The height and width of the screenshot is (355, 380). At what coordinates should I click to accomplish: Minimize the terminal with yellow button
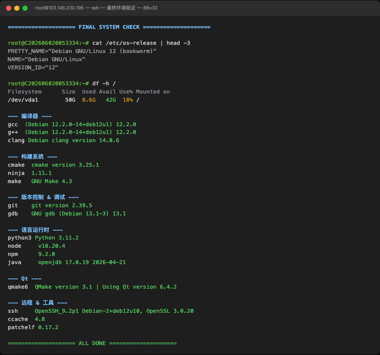pos(17,8)
